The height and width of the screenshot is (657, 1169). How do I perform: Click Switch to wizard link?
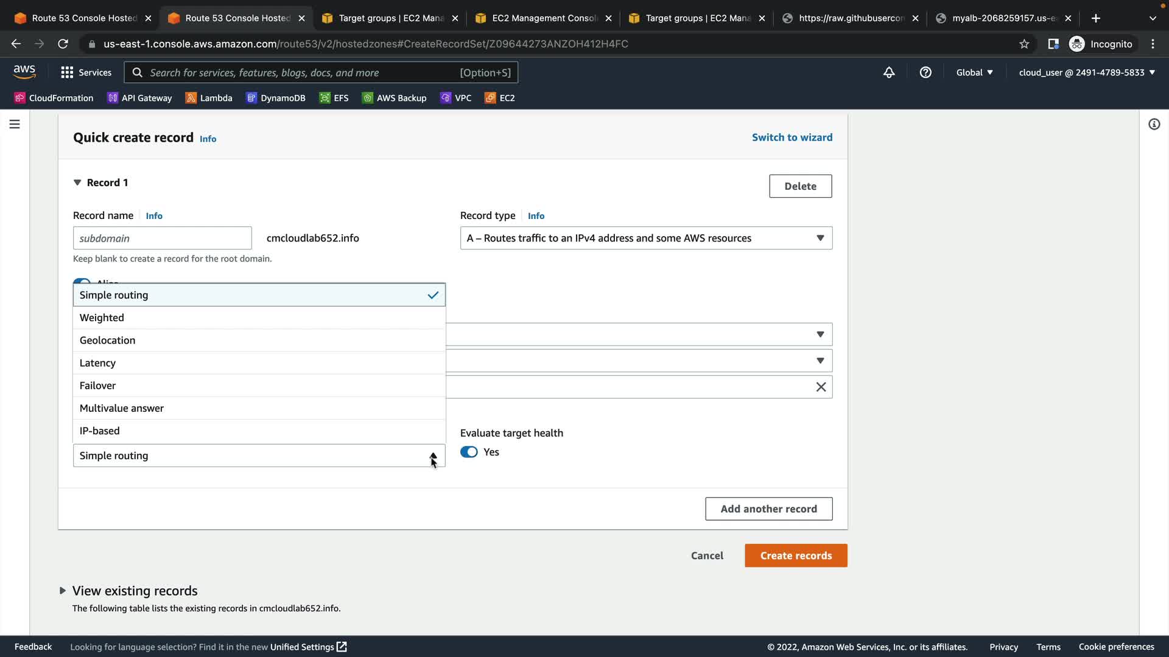792,137
